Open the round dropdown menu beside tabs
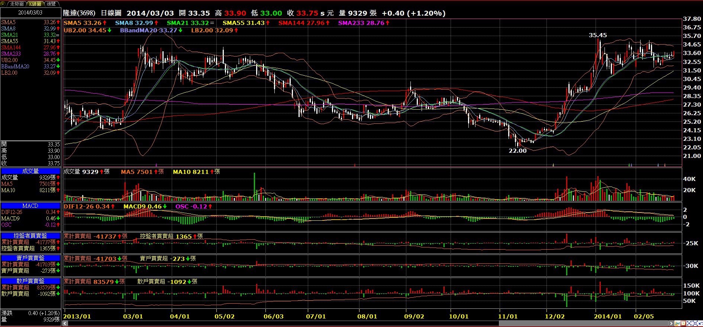 tap(3, 4)
